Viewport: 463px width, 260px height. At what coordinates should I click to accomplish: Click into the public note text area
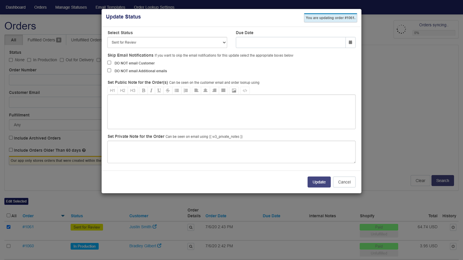pos(231,112)
